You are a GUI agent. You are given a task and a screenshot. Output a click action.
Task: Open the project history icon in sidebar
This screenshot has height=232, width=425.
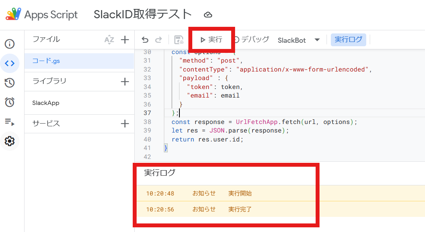coord(9,83)
